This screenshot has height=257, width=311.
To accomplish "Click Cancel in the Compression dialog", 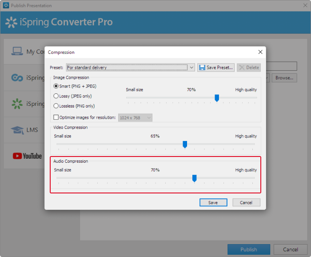I will point(246,203).
